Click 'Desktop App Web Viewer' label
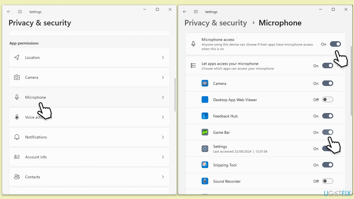The height and width of the screenshot is (199, 354). [235, 100]
